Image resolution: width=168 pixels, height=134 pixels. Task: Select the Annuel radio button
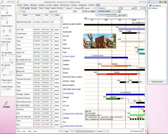(83, 8)
